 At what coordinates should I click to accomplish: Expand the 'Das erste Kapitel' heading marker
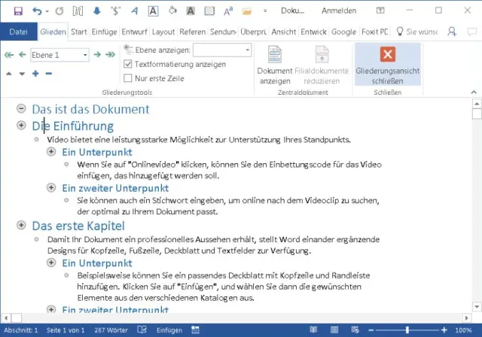tap(21, 225)
